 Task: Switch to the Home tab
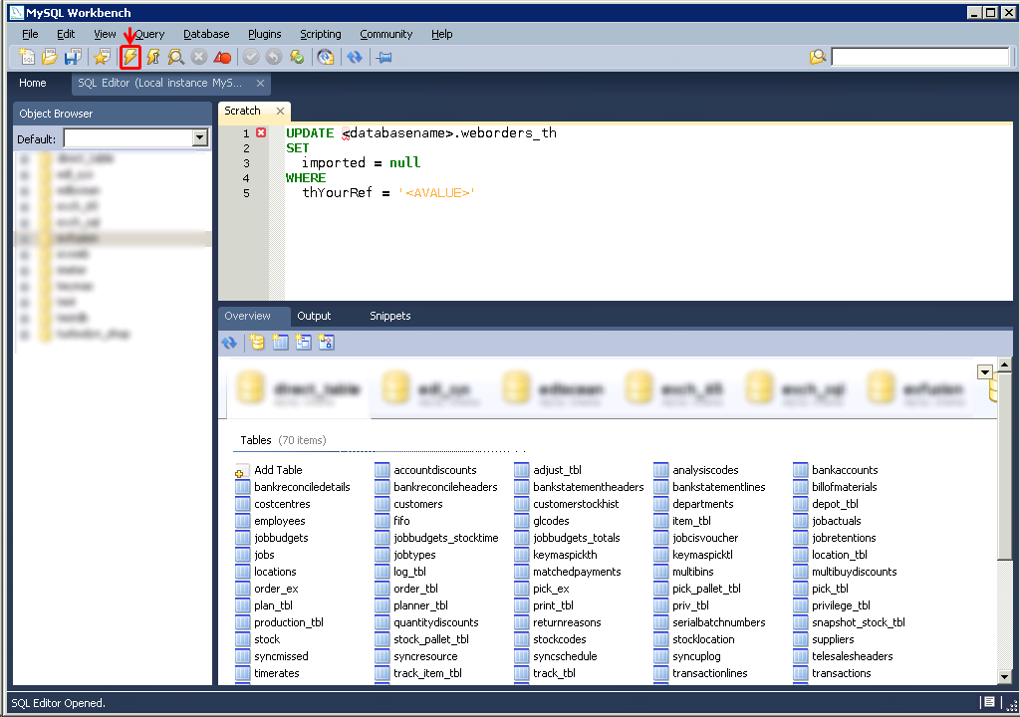click(x=33, y=83)
